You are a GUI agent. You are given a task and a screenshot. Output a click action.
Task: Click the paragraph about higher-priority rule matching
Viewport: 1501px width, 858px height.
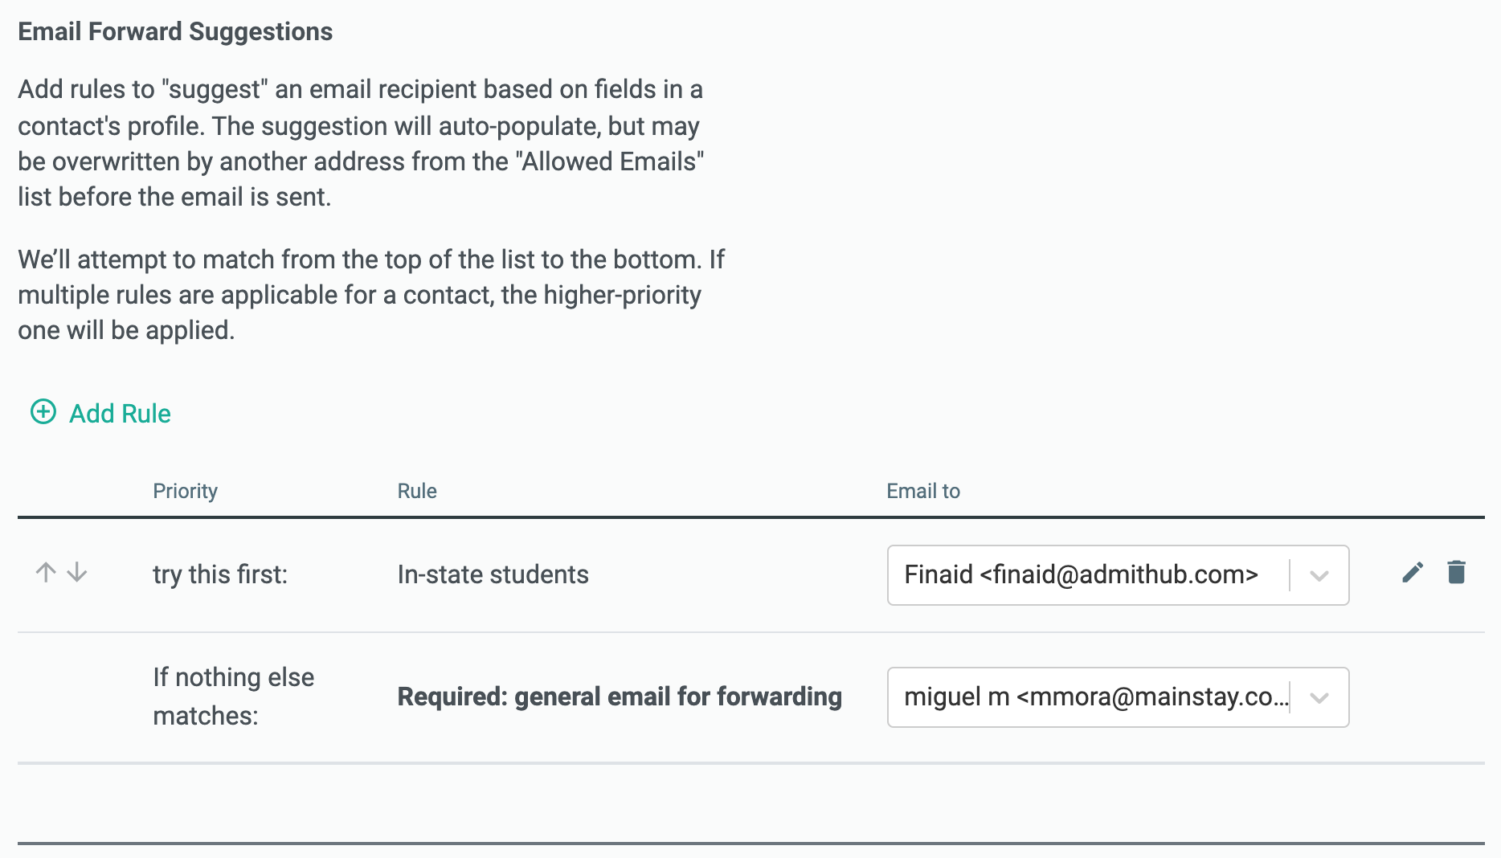point(370,295)
